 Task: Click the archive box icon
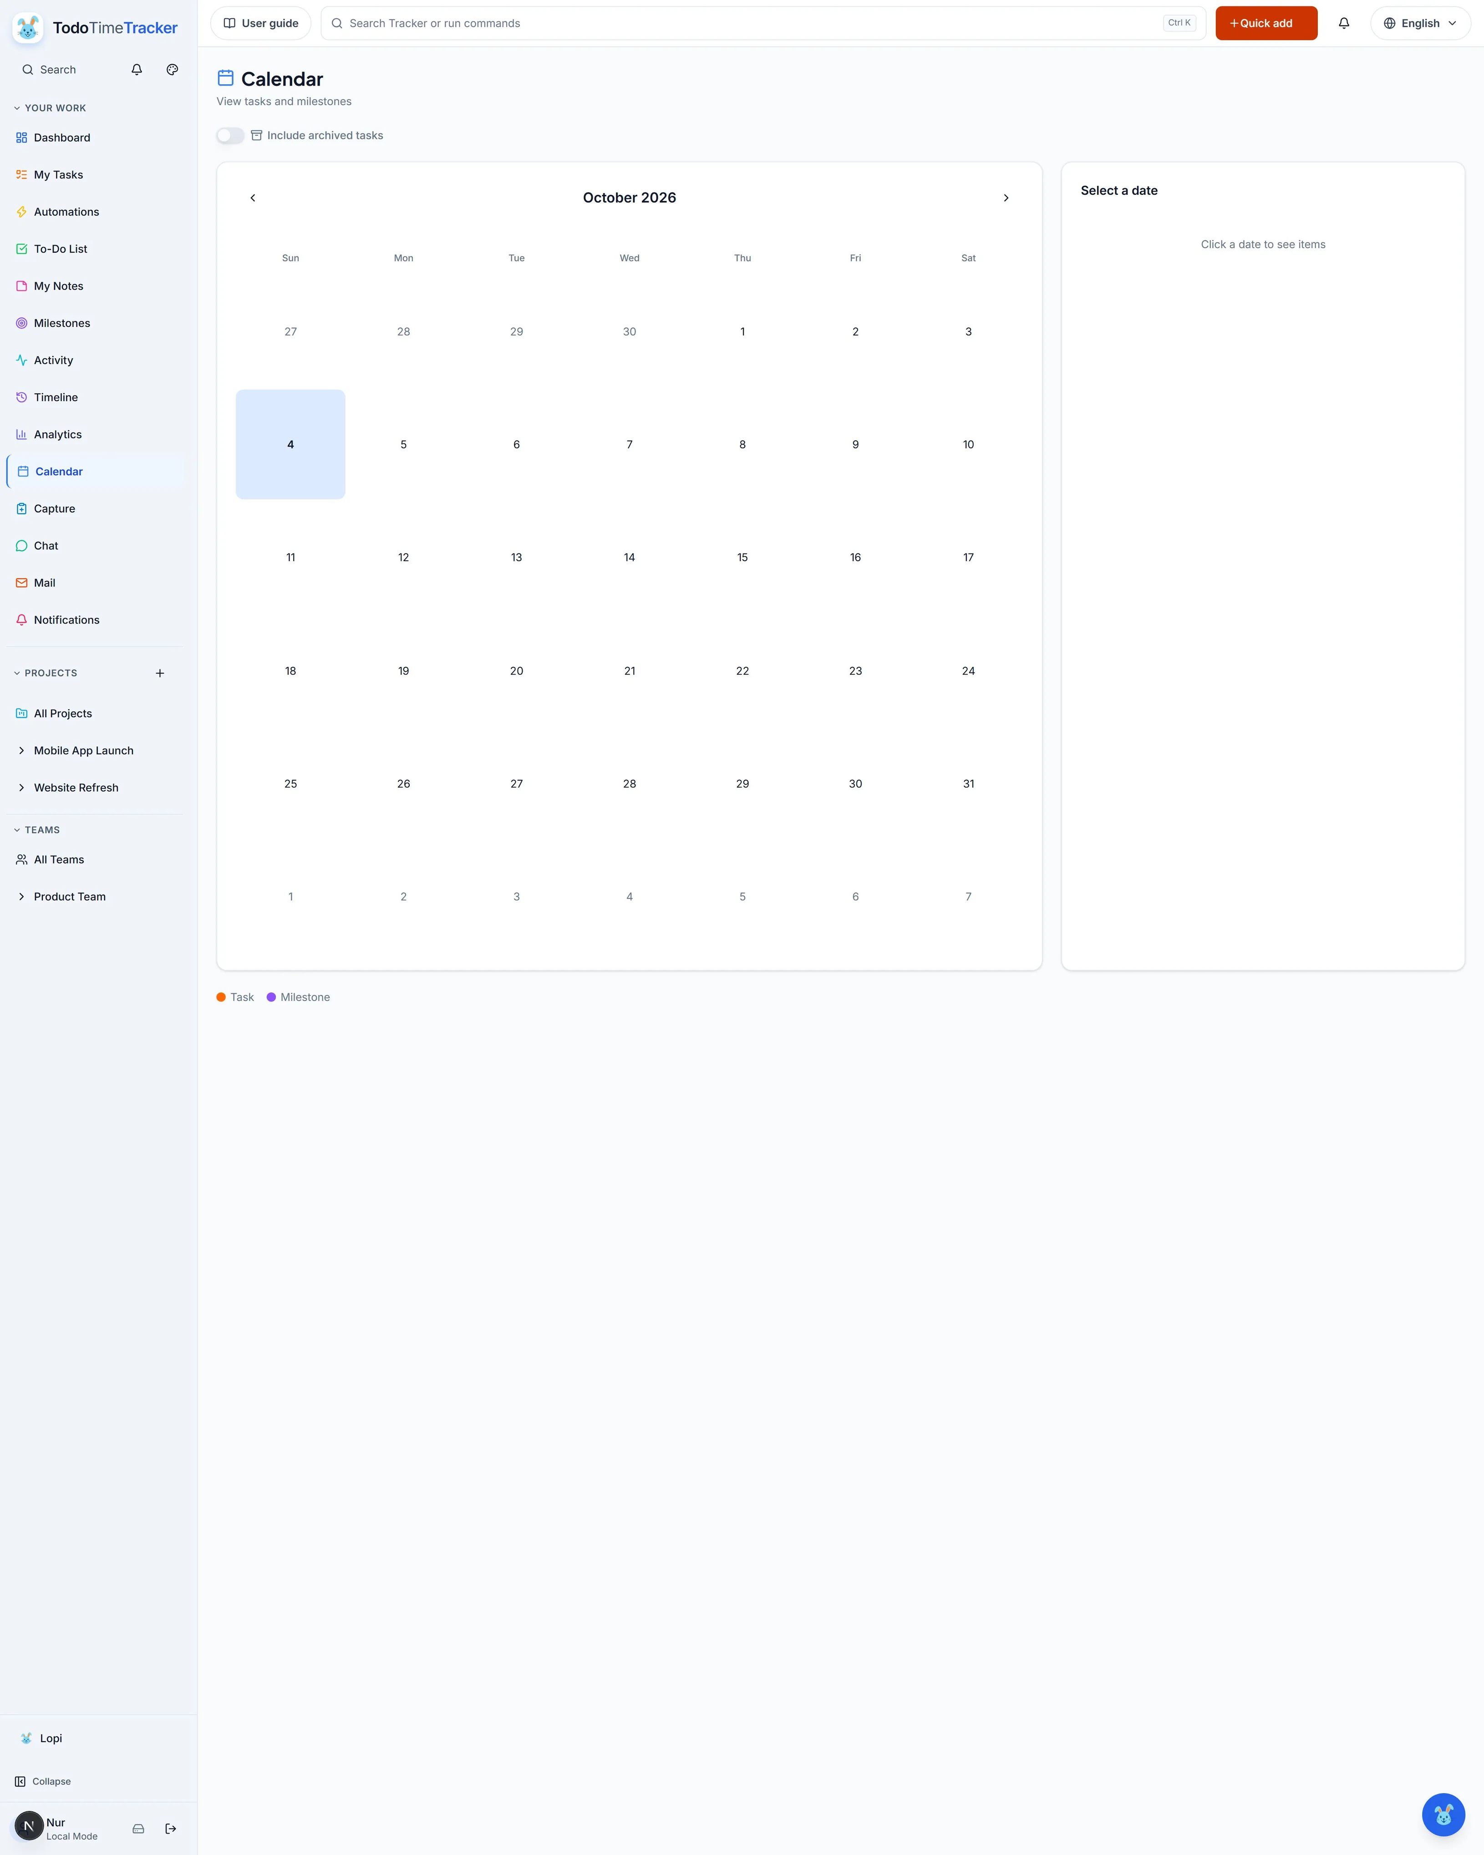point(256,135)
